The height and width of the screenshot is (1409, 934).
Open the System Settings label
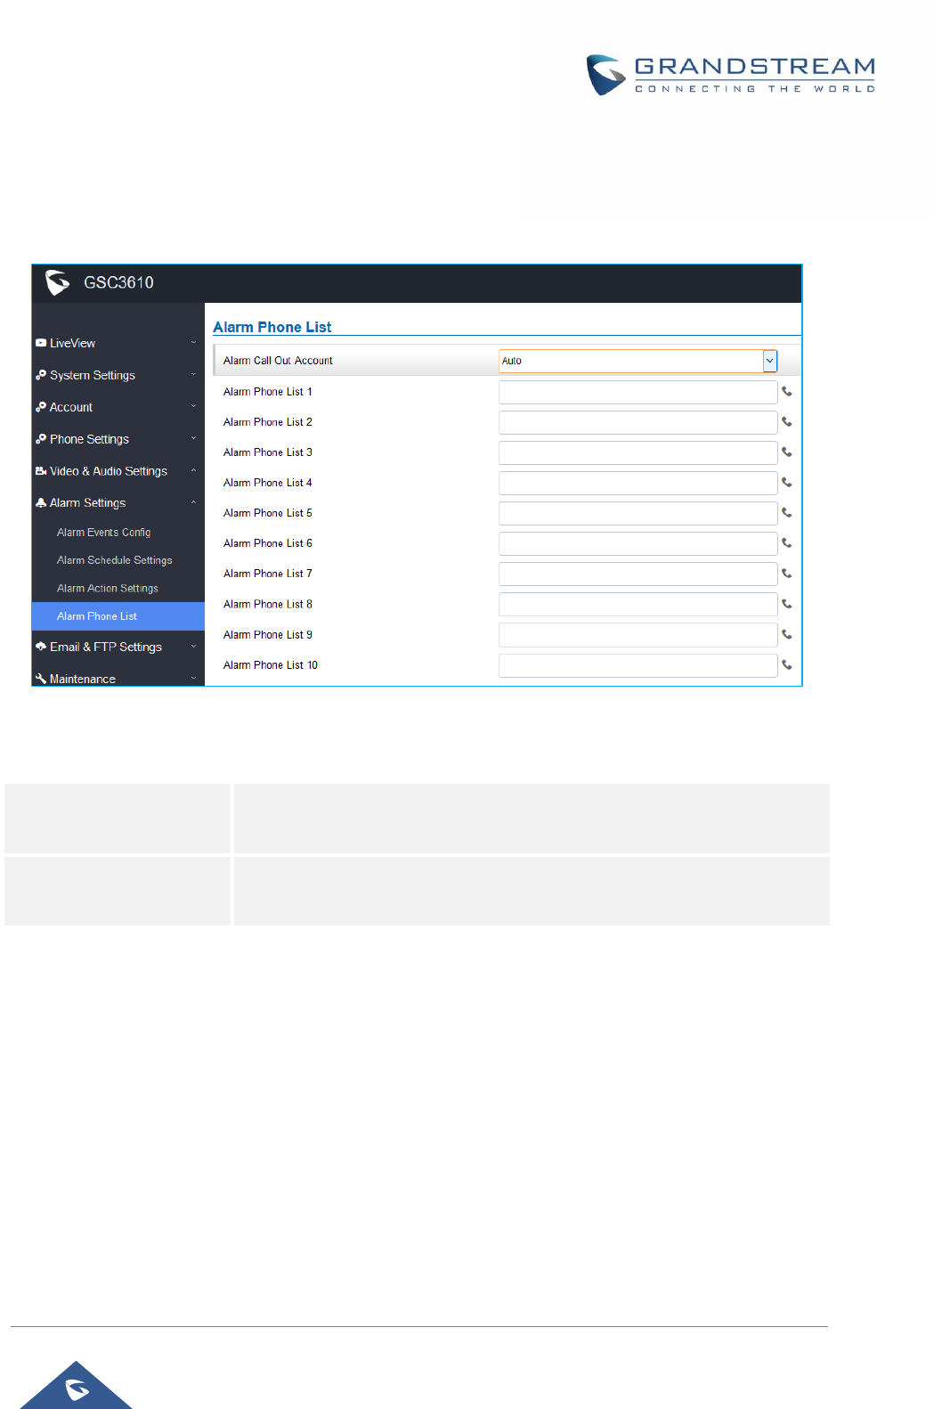93,375
